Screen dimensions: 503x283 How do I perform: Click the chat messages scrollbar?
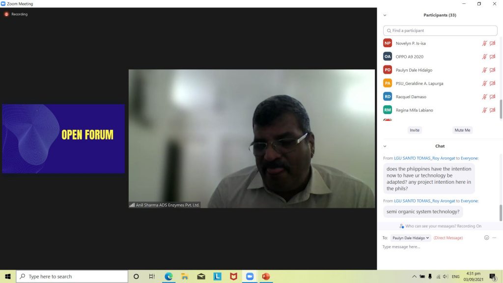[501, 213]
